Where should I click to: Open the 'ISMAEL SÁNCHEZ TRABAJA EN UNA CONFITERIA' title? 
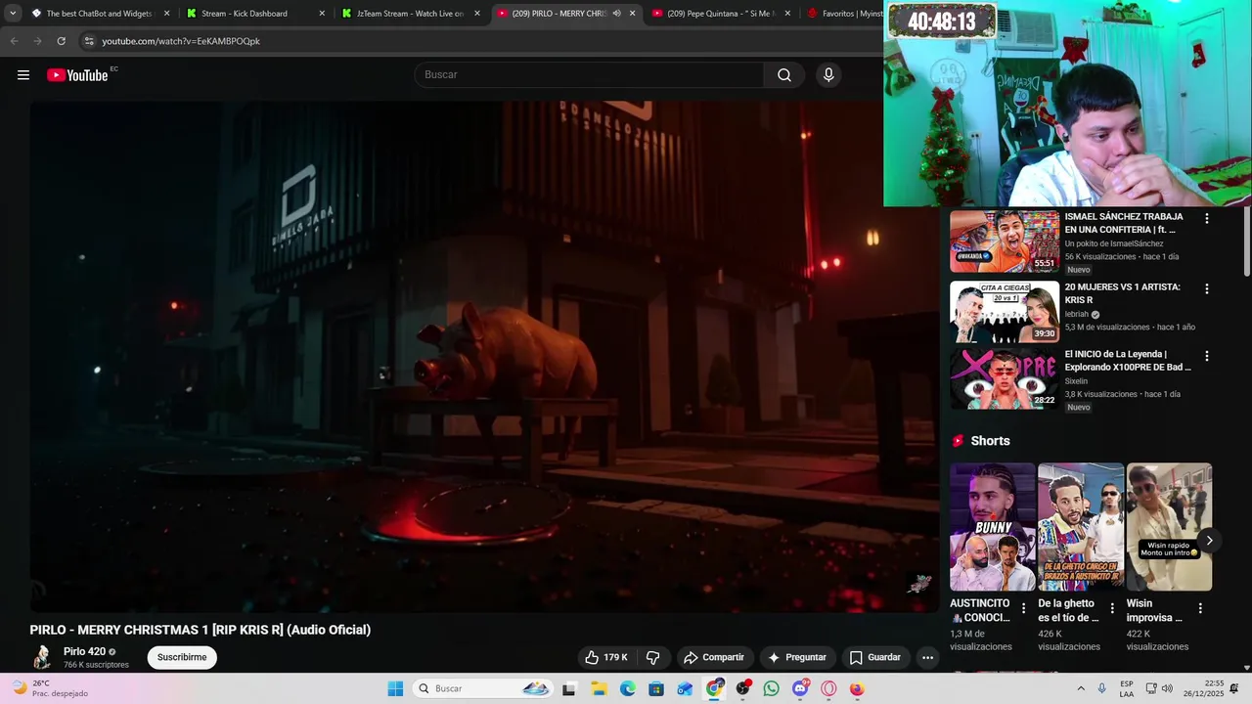pos(1124,223)
